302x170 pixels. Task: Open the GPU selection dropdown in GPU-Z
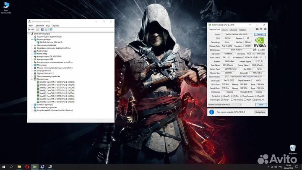click(x=225, y=105)
